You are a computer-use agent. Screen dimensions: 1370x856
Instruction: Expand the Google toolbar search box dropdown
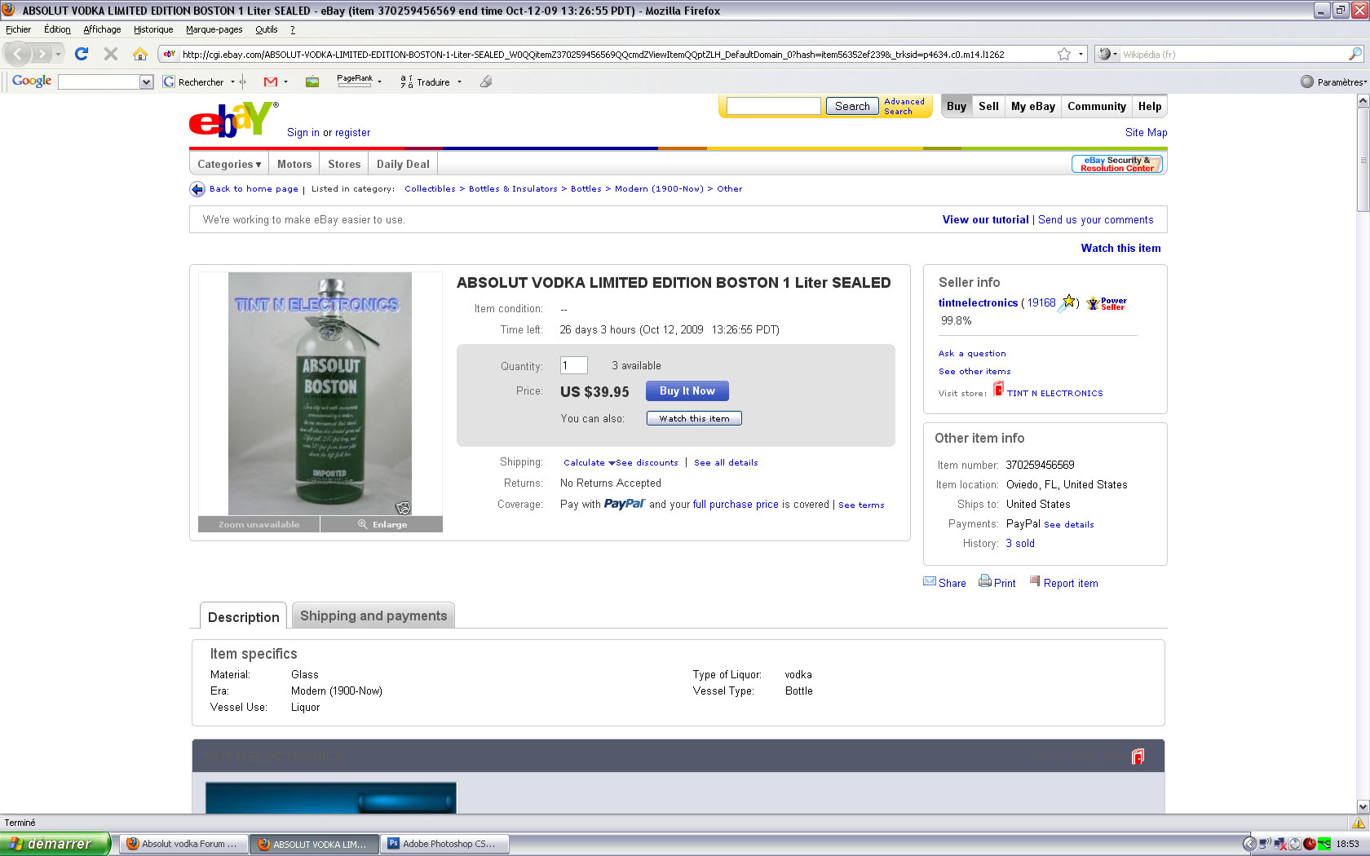(x=147, y=82)
